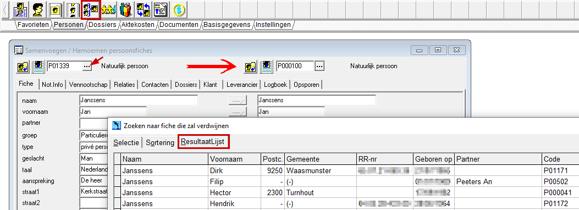Sort results by Geboren op column header
Screen dimensions: 579x210
pos(433,159)
